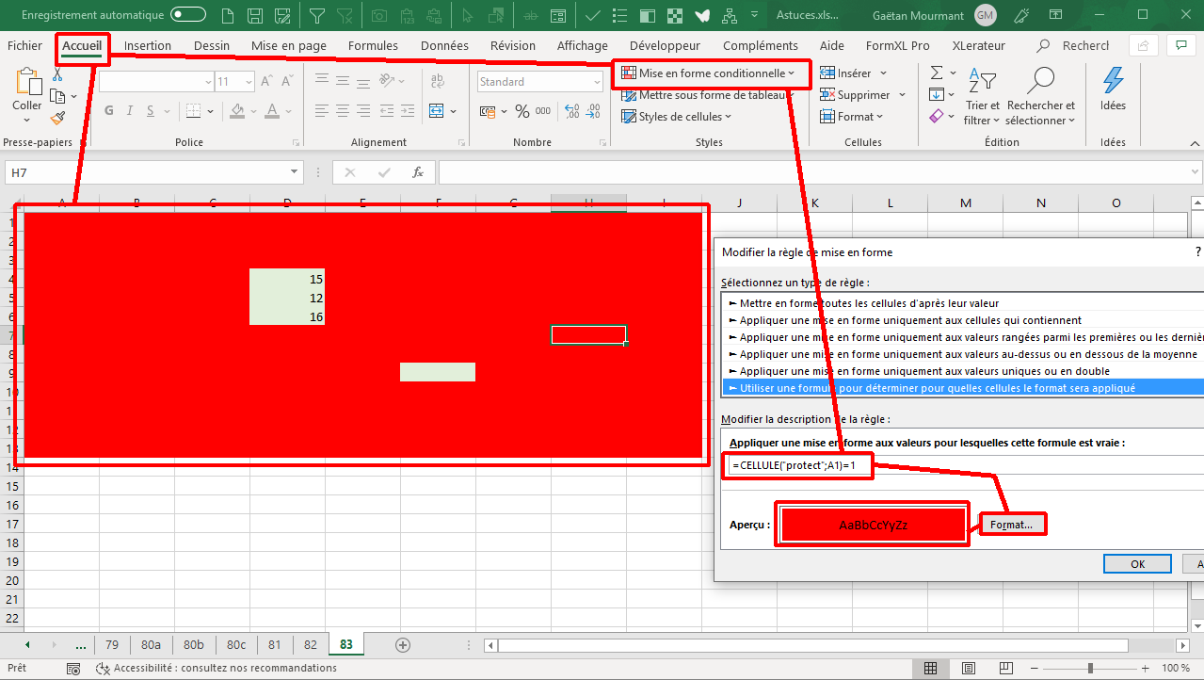The height and width of the screenshot is (680, 1204).
Task: Open the Format cells dropdown in ribbon
Action: 852,117
